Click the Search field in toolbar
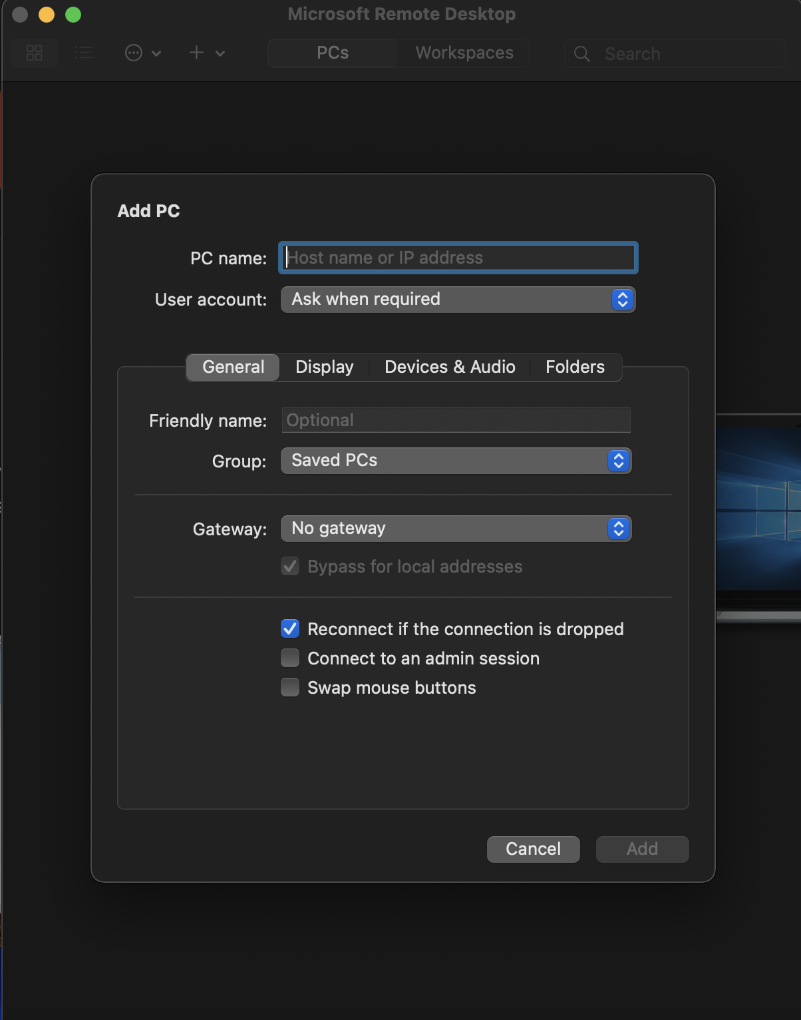Image resolution: width=801 pixels, height=1020 pixels. 675,53
